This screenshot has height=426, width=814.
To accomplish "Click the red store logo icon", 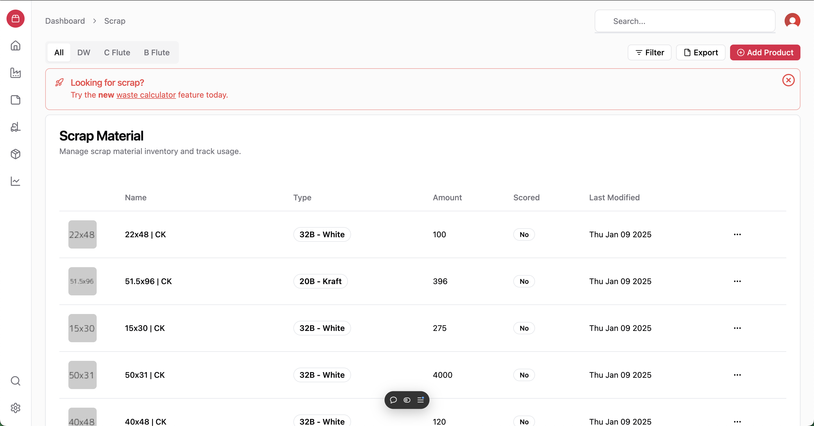I will [x=16, y=19].
